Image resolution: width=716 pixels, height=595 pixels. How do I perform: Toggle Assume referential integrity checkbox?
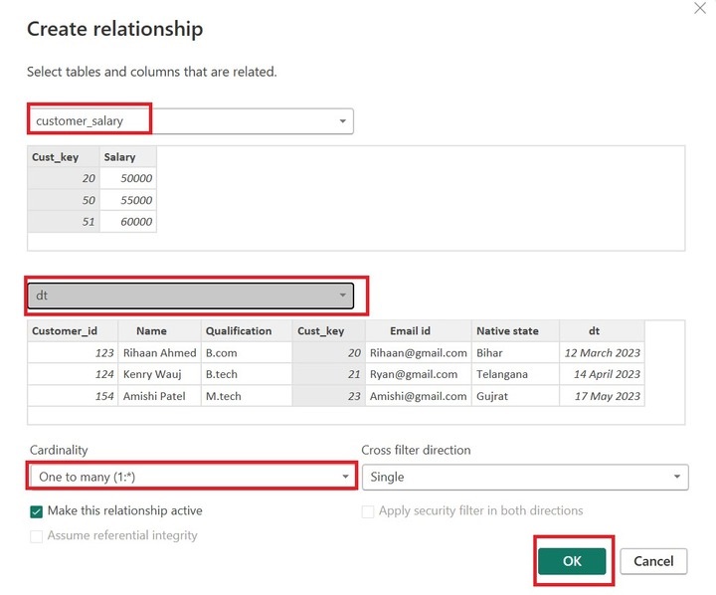pos(38,535)
